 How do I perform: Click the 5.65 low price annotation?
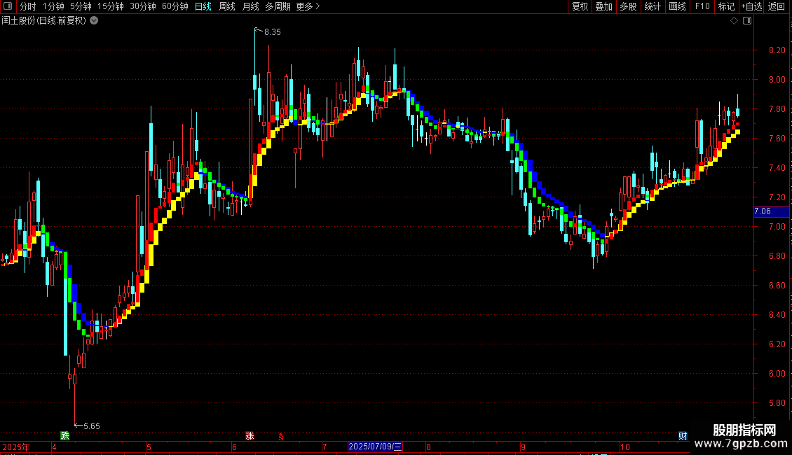[x=91, y=426]
